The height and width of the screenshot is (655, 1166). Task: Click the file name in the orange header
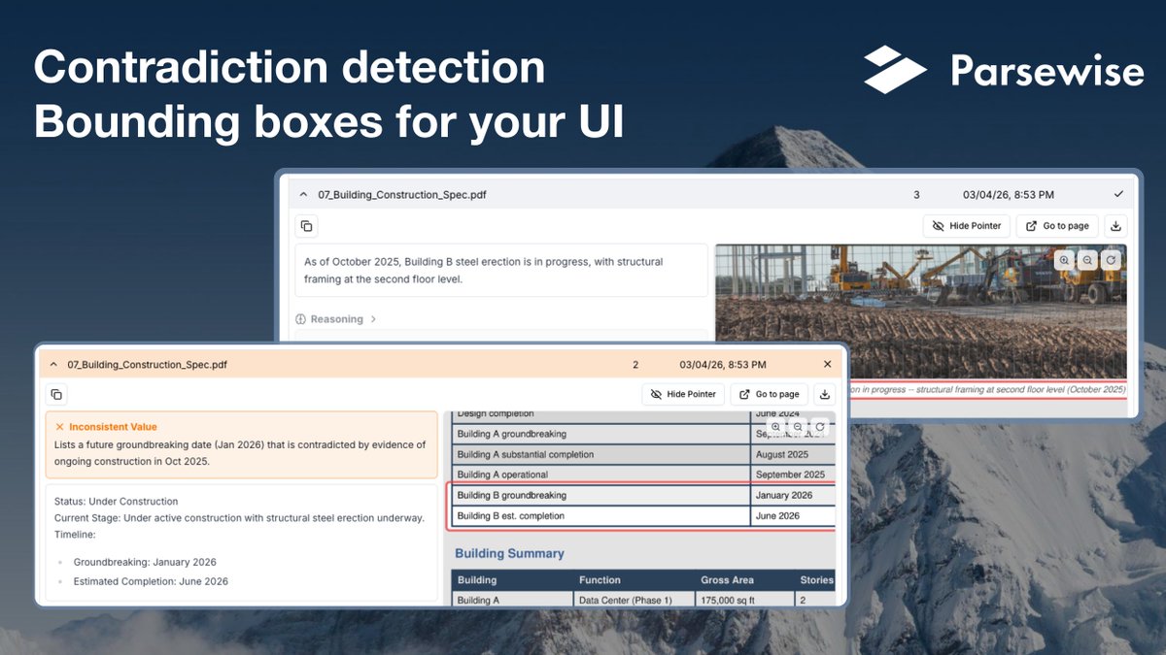pos(147,365)
